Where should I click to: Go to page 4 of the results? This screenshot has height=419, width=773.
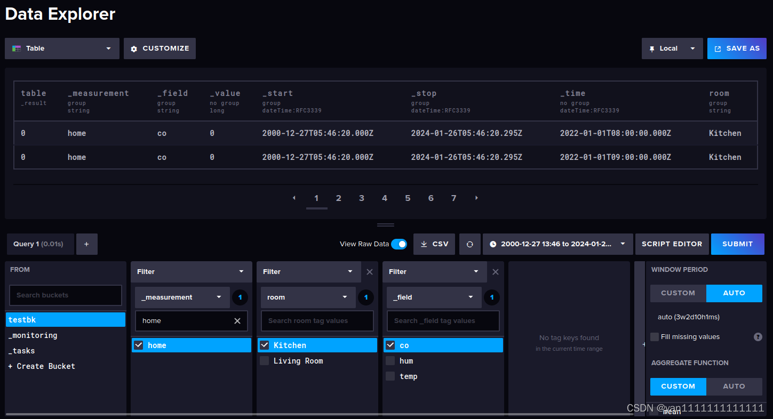coord(384,198)
